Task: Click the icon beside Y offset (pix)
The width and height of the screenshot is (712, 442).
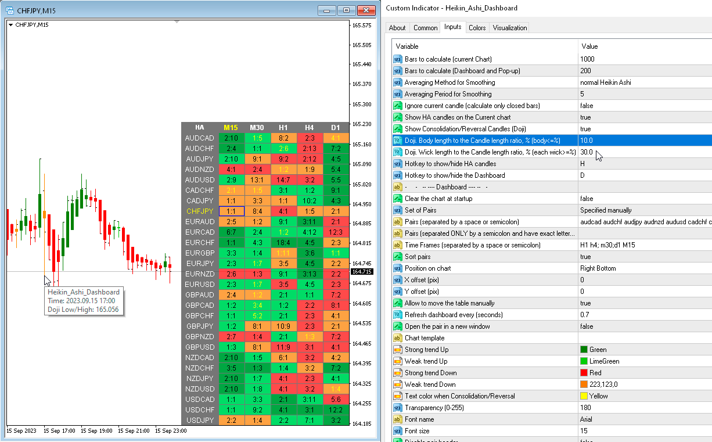Action: (x=398, y=292)
